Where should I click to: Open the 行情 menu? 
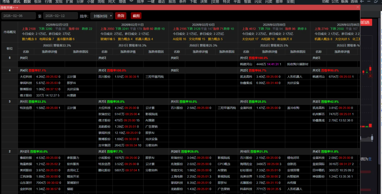coord(48,1)
